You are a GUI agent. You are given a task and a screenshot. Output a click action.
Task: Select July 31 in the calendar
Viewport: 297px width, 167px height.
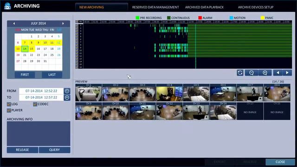pos(45,61)
